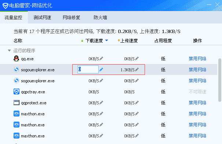222x144 pixels.
Task: Click the 不可限速 label for qqpctray.exe
Action: [197, 92]
